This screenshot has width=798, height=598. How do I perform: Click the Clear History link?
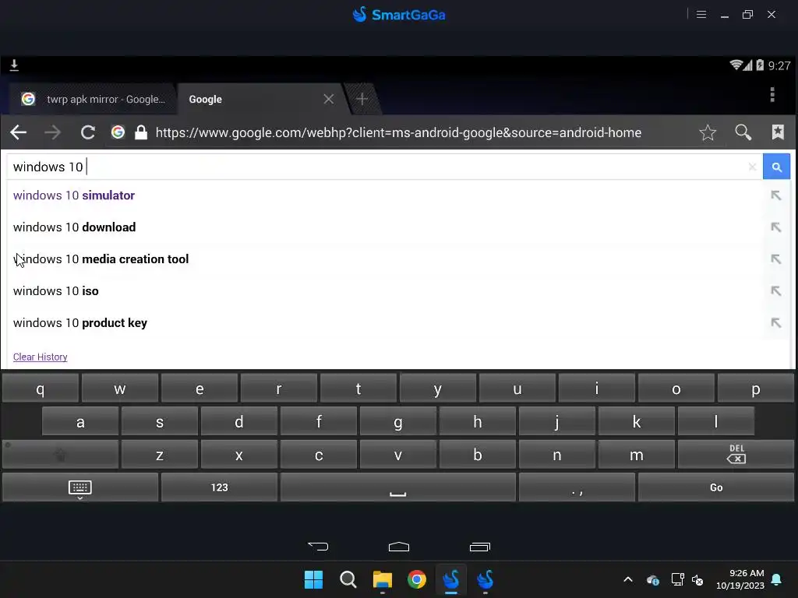(41, 357)
